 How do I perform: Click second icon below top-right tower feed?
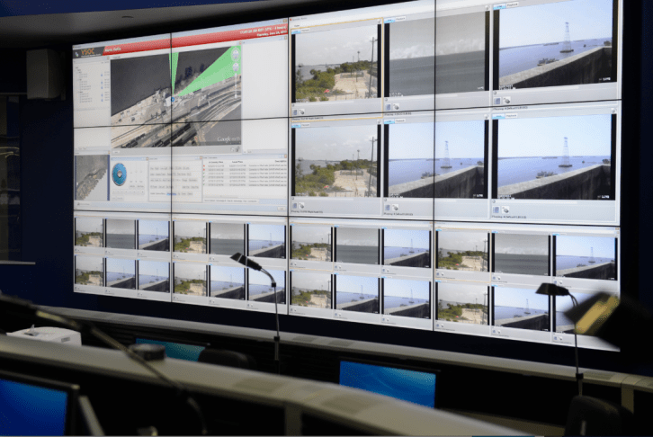pos(508,100)
